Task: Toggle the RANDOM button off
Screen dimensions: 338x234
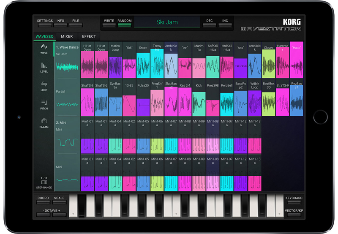Action: (125, 23)
